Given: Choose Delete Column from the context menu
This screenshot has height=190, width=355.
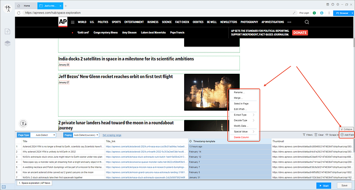Looking at the screenshot, I should [x=241, y=137].
